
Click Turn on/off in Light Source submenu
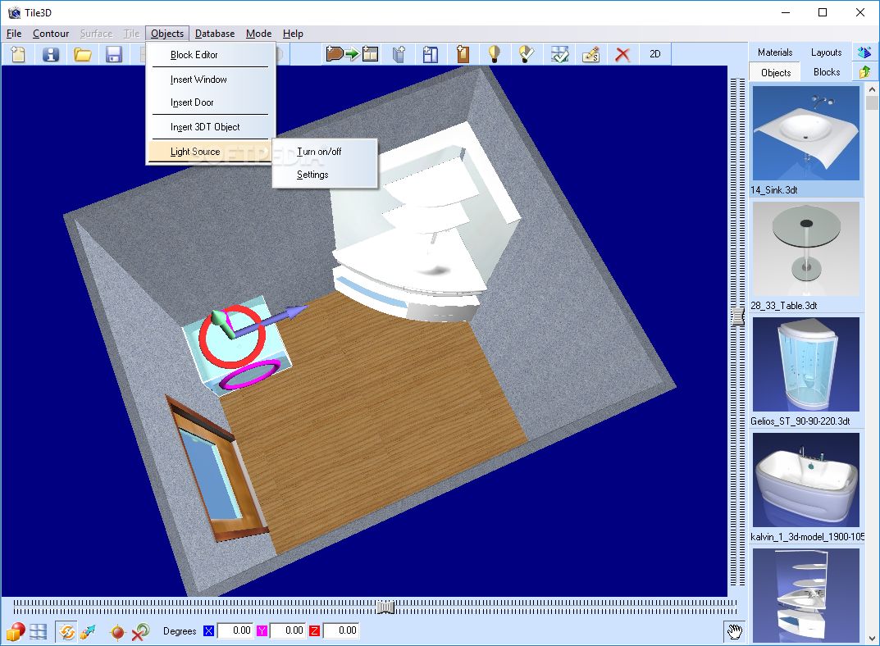point(319,152)
